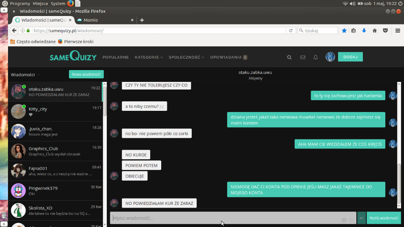Click the Pocket icon in Firefox toolbar
This screenshot has height=227, width=404.
pyautogui.click(x=385, y=30)
